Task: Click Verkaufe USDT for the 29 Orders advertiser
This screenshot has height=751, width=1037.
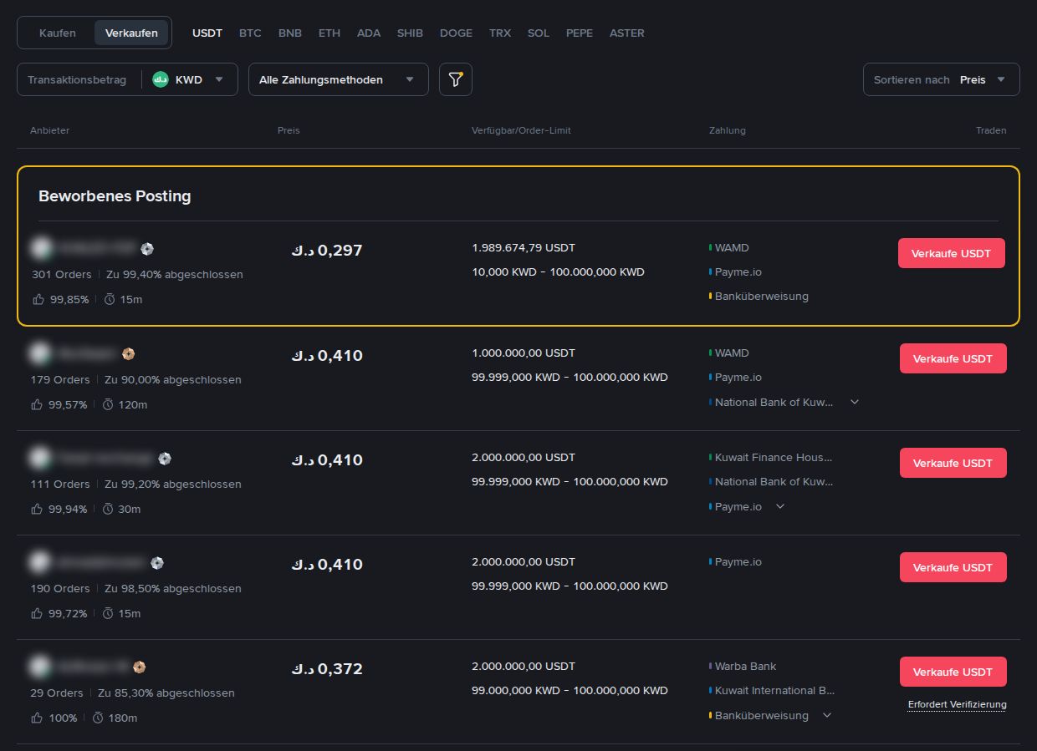Action: 953,672
